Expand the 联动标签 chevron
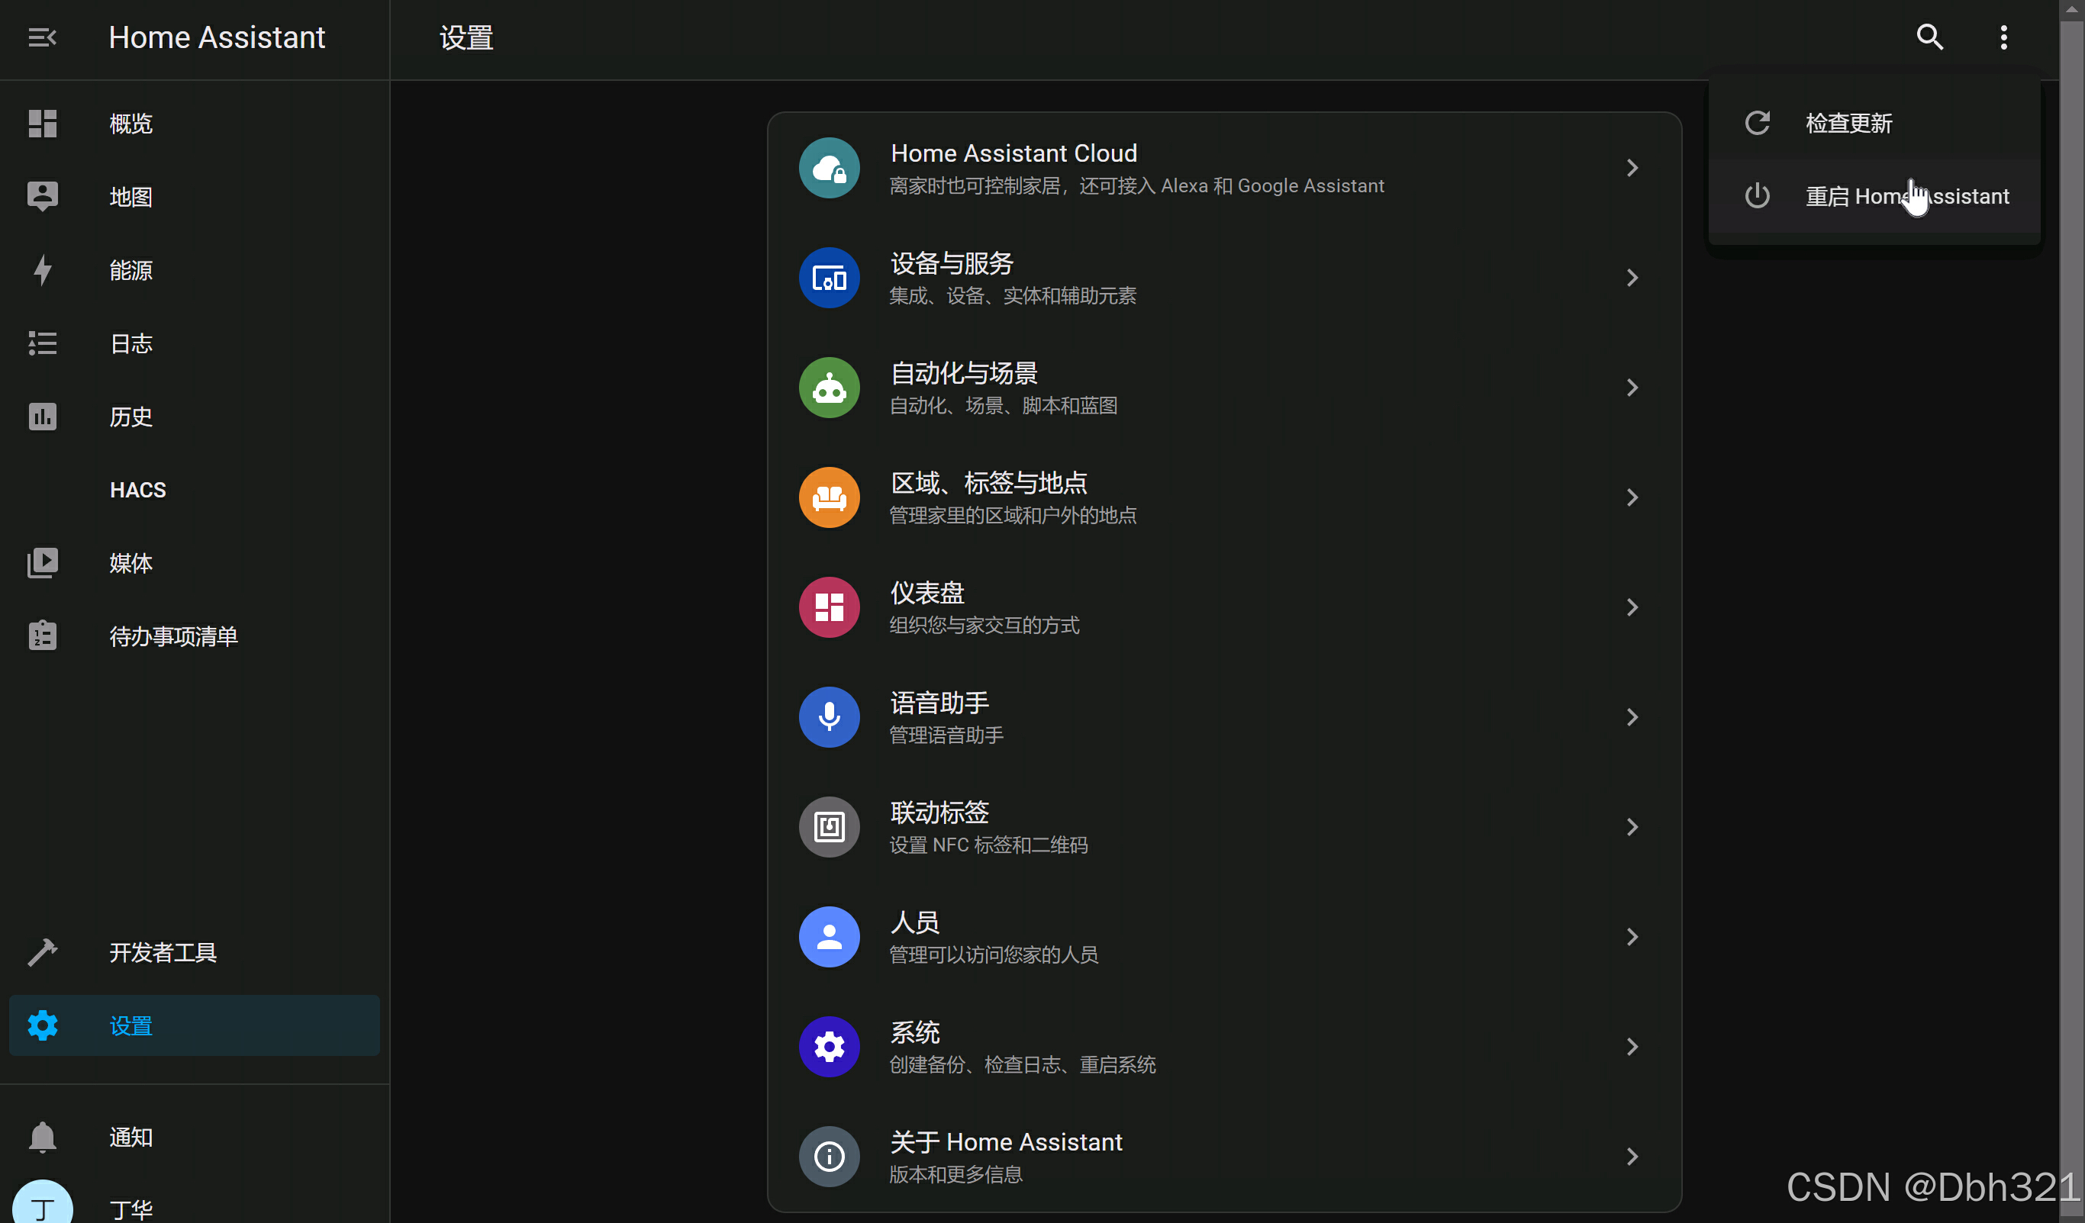The height and width of the screenshot is (1223, 2085). (x=1632, y=827)
